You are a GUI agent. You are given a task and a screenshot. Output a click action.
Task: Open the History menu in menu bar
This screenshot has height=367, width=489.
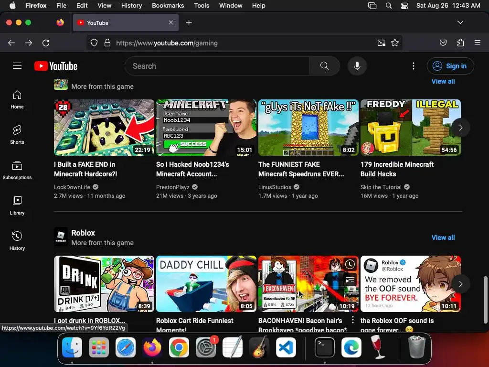tap(132, 5)
